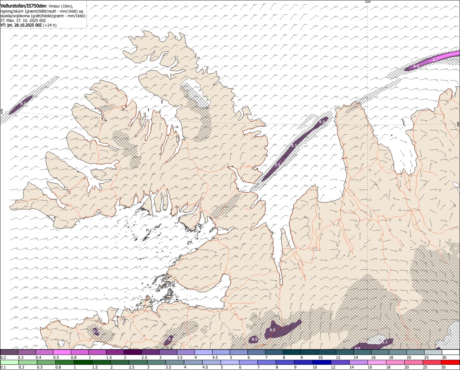Viewport: 460px width, 370px height.
Task: Pick the 16 light pink swatch, lower row
Action: 377,362
